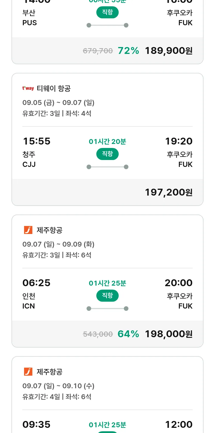The width and height of the screenshot is (215, 433).
Task: Click the 72% discount label
Action: pyautogui.click(x=128, y=51)
